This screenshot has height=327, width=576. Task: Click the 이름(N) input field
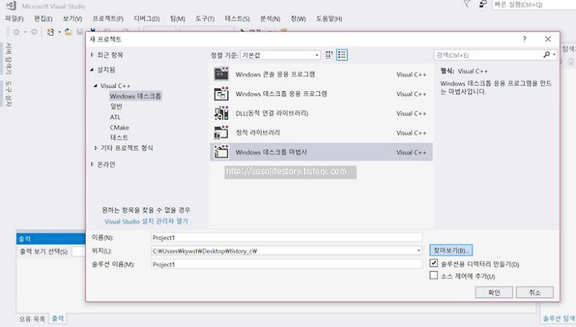(286, 237)
